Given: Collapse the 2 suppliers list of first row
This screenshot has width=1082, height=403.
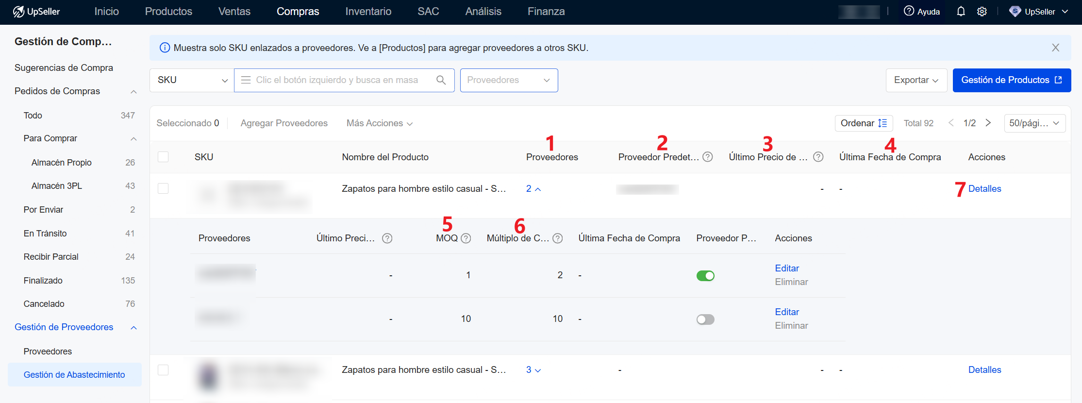Looking at the screenshot, I should point(533,189).
